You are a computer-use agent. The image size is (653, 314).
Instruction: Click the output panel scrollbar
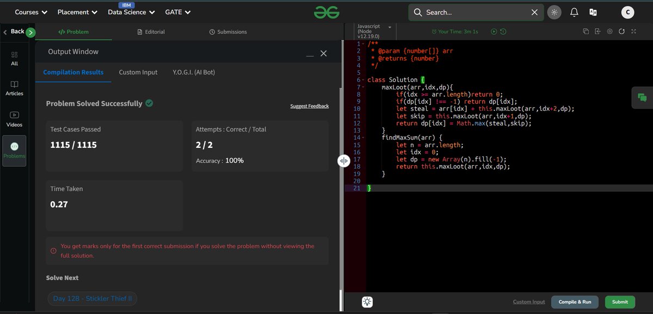pos(342,190)
